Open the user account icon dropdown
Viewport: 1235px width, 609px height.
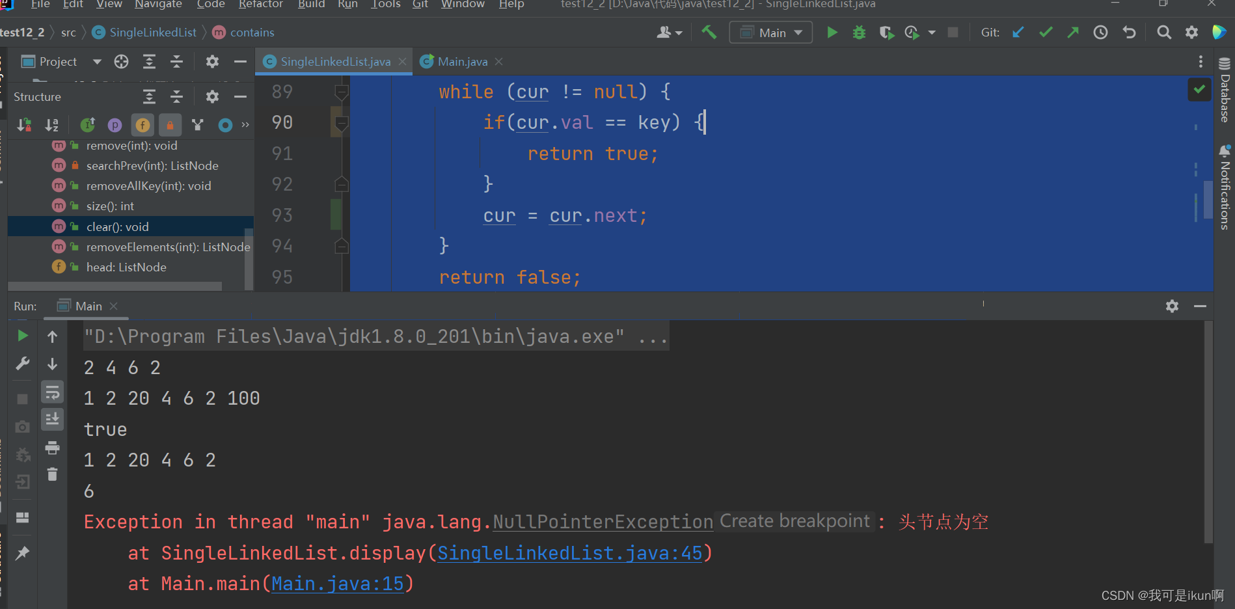click(x=669, y=33)
